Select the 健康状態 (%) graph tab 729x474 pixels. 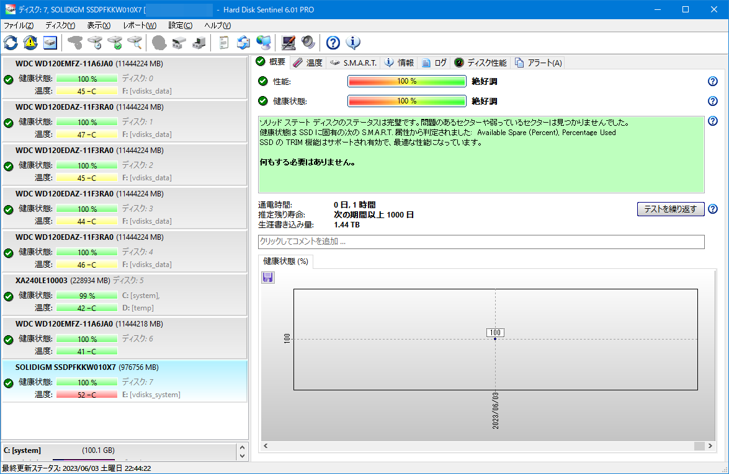click(285, 261)
